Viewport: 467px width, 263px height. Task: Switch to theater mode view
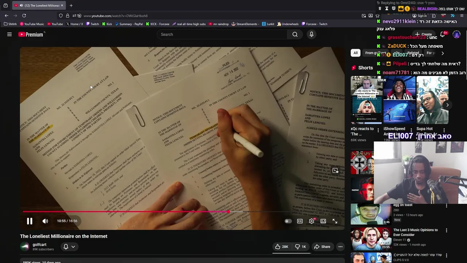[x=323, y=221]
